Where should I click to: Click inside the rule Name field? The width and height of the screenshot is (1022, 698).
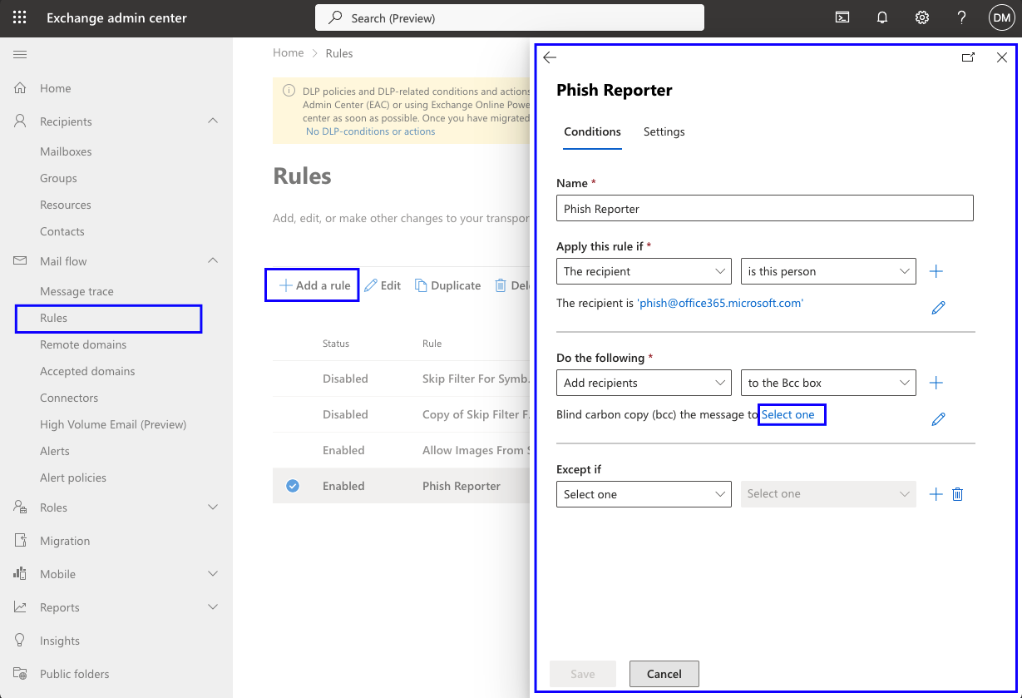click(764, 208)
